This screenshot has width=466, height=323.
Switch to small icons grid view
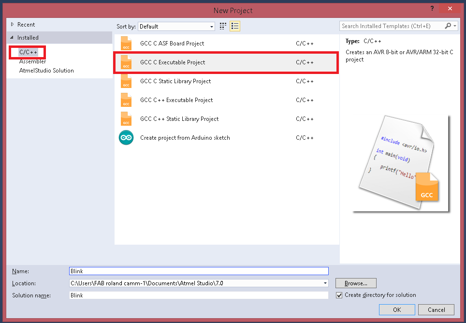pos(223,26)
